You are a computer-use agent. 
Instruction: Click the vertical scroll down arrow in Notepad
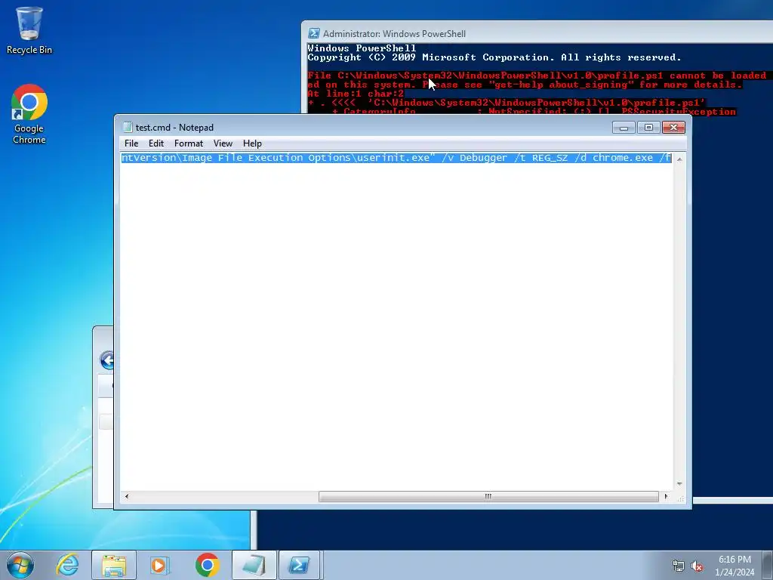pyautogui.click(x=679, y=484)
